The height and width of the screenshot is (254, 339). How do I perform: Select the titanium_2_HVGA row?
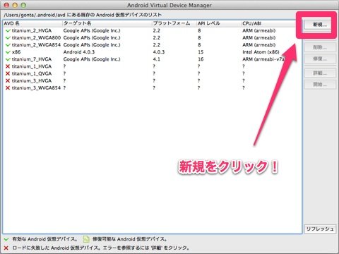coord(153,30)
